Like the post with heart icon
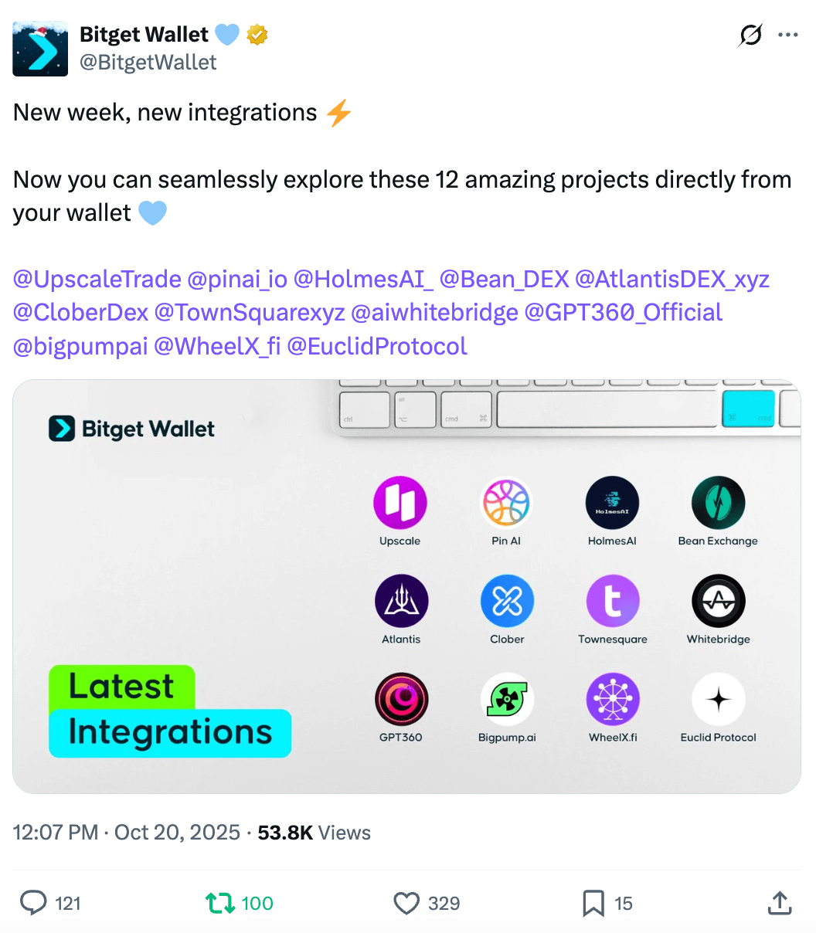 click(406, 903)
